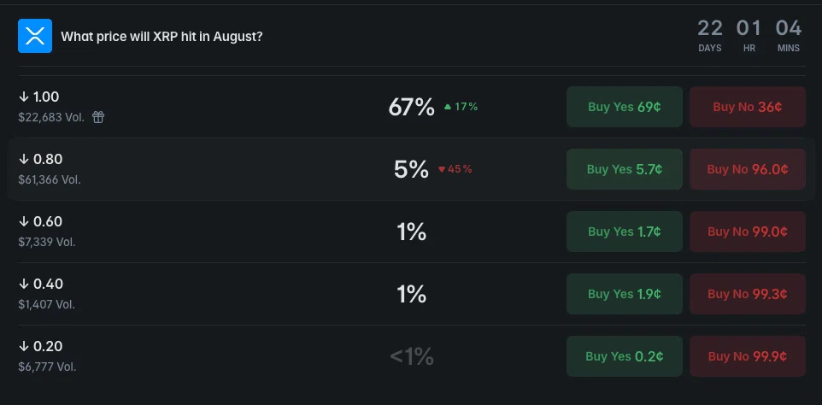Click the down arrow icon next to 0.80

tap(24, 159)
